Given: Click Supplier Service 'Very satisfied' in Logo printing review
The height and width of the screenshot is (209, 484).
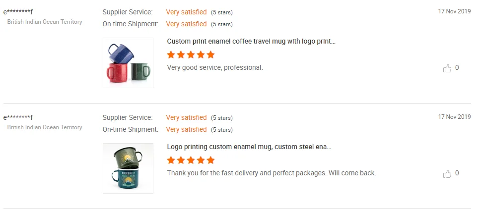Looking at the screenshot, I should click(186, 117).
